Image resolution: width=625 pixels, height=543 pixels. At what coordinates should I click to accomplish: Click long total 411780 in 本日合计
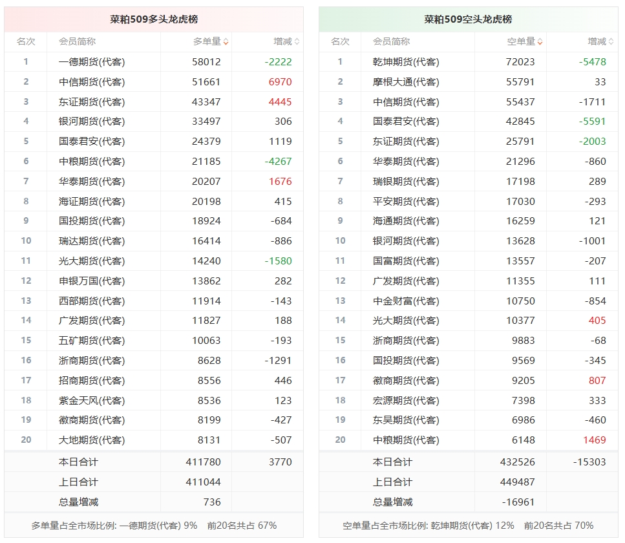[204, 462]
